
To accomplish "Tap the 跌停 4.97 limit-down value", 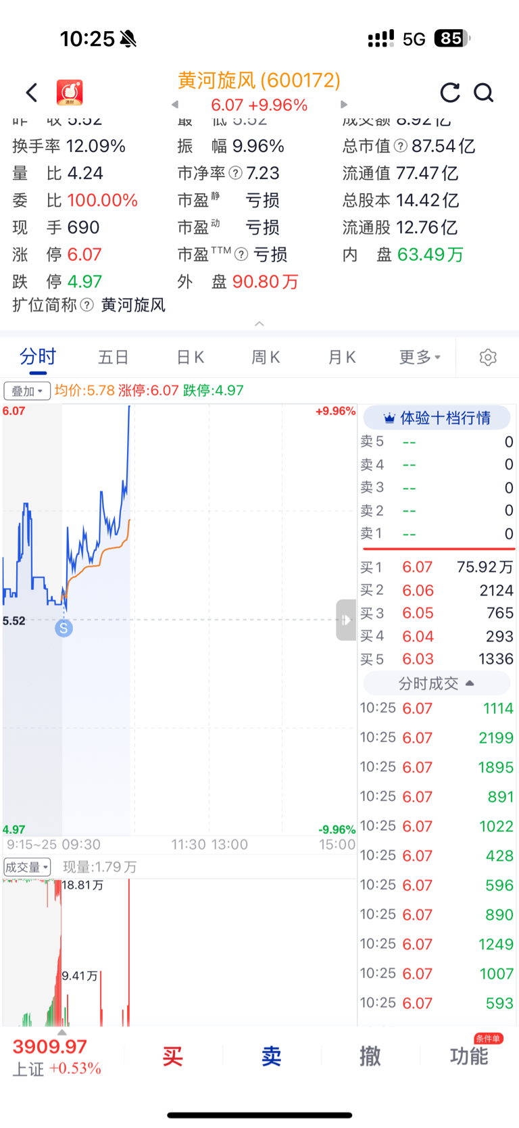I will [84, 281].
